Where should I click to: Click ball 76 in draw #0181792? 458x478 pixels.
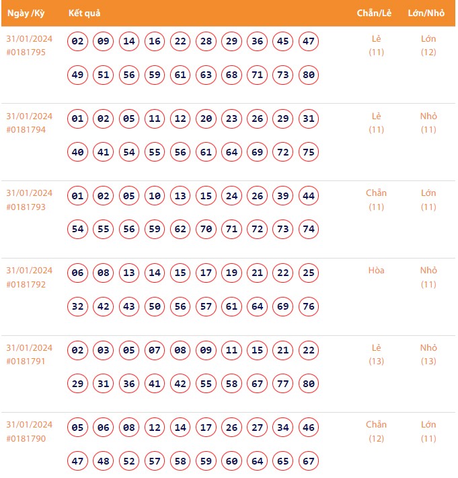[x=309, y=306]
